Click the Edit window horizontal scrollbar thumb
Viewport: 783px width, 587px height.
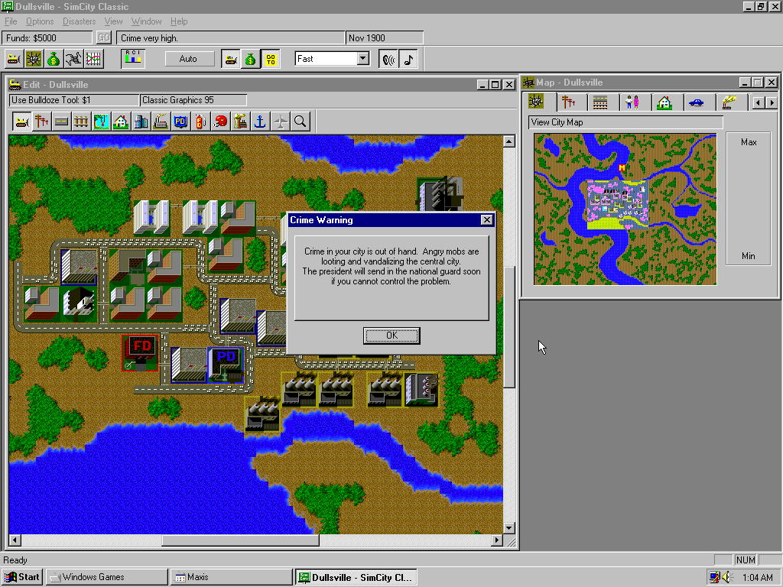(x=240, y=540)
